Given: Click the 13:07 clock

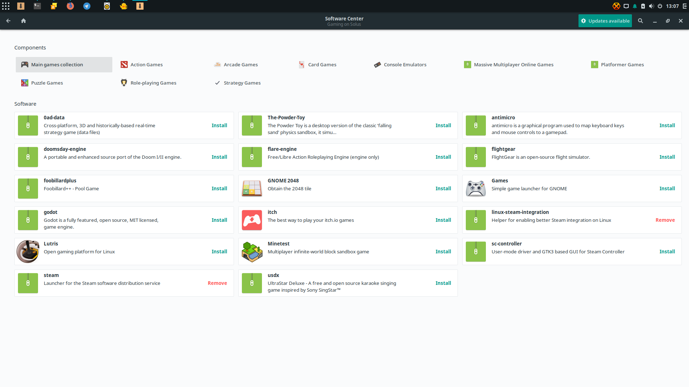Looking at the screenshot, I should pos(672,6).
